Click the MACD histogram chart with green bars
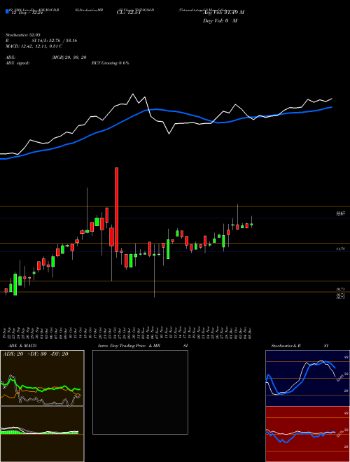The height and width of the screenshot is (462, 350). pyautogui.click(x=42, y=434)
